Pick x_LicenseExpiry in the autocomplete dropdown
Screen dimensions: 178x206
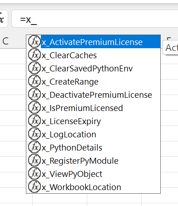(x=94, y=121)
